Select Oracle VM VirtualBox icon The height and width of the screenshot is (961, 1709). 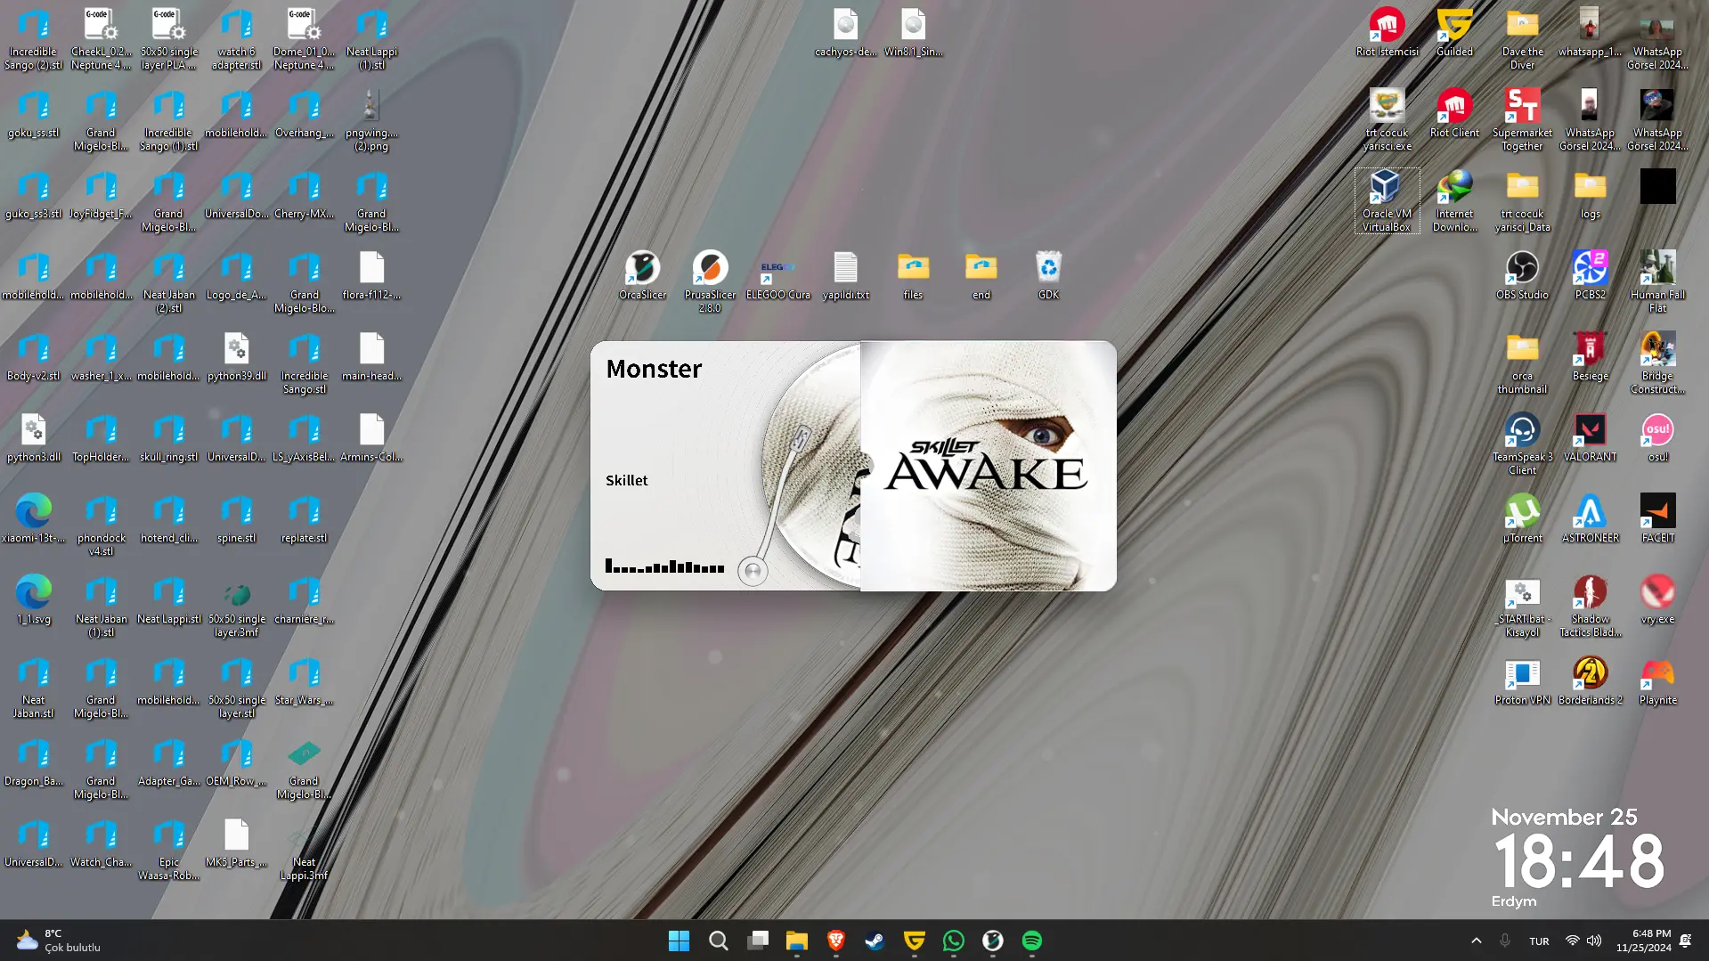coord(1387,200)
